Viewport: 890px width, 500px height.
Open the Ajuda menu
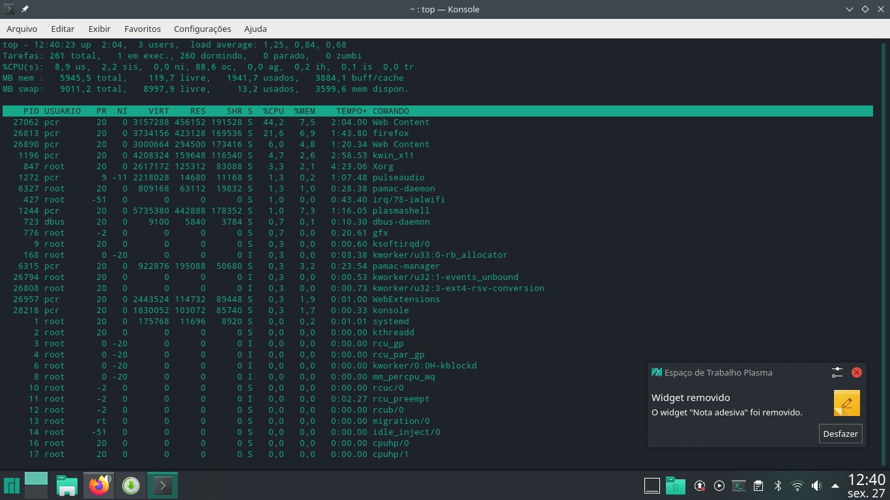(x=255, y=29)
